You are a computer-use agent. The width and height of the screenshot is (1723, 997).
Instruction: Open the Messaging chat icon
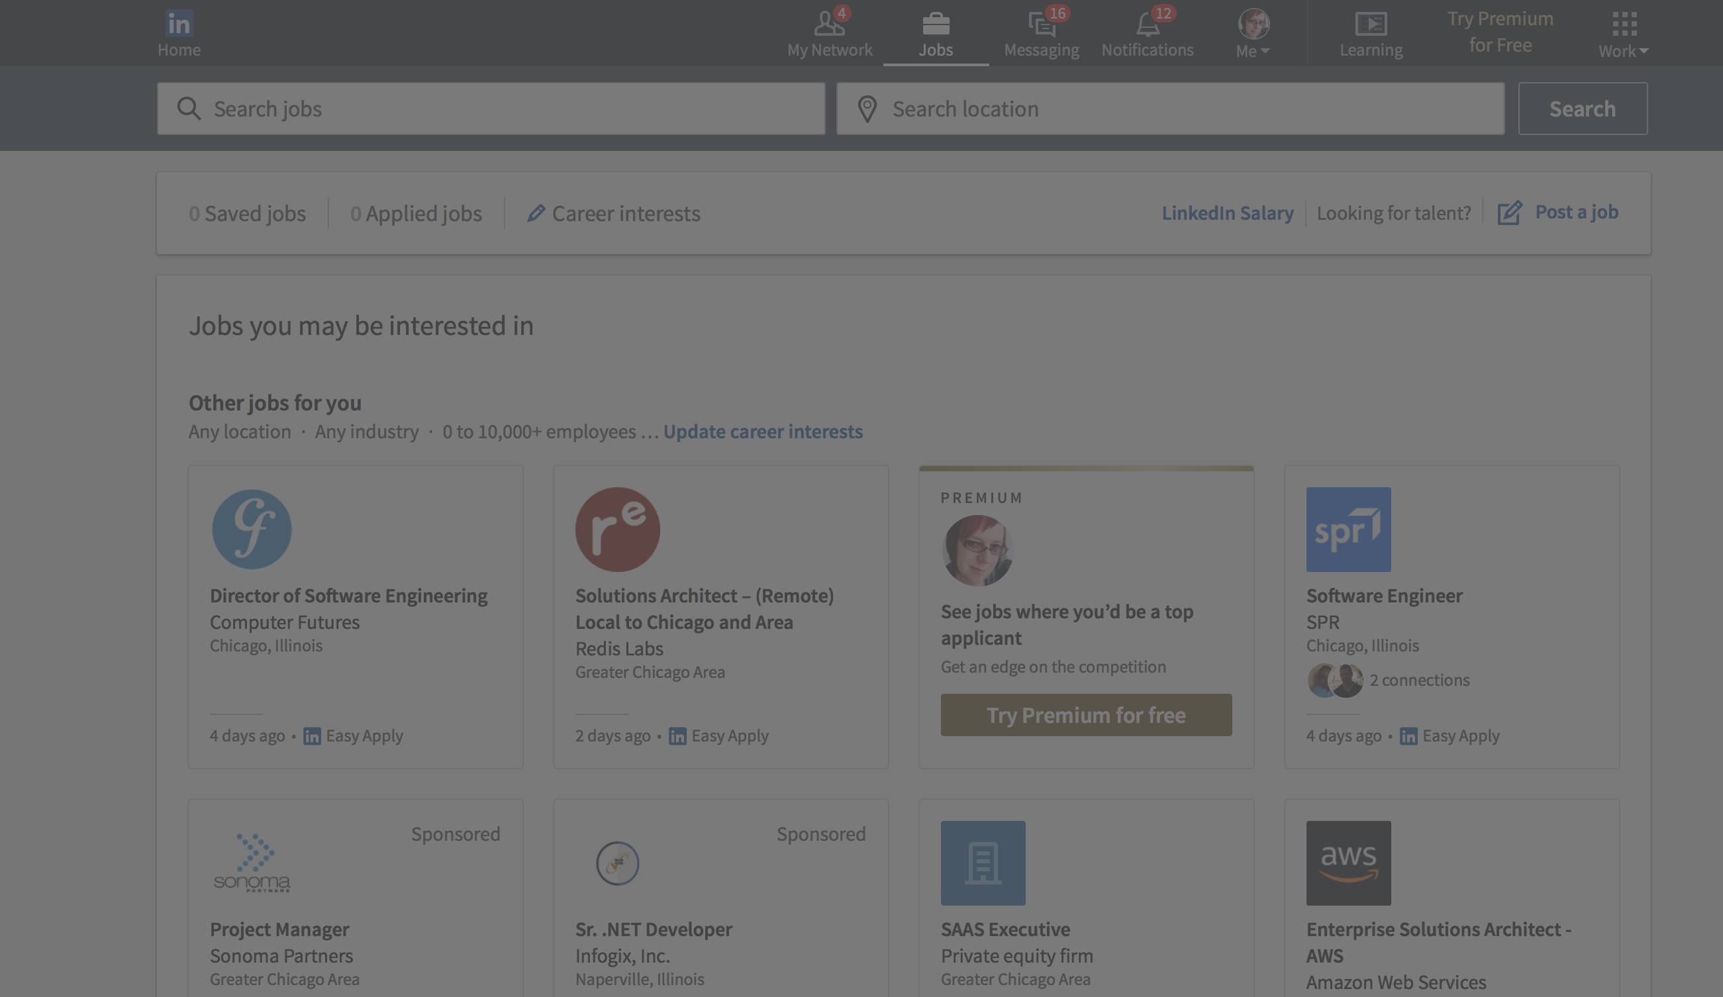point(1041,25)
